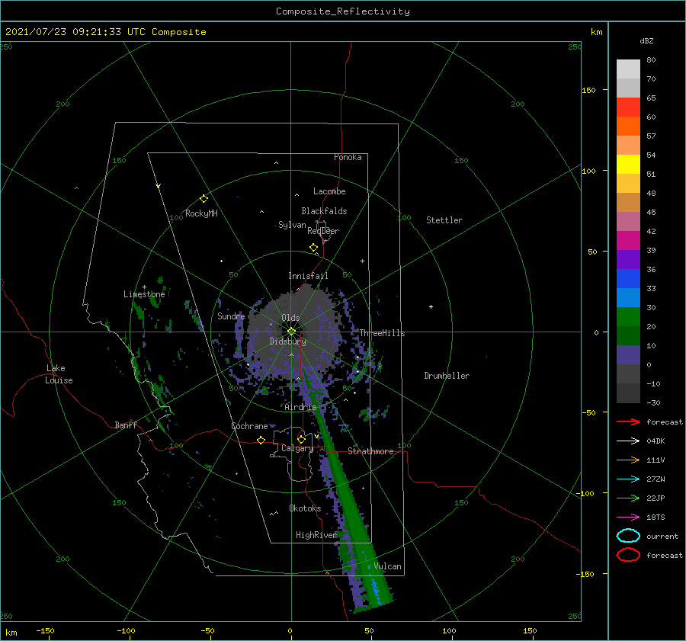Click the Sylvan label on map
686x641 pixels.
tap(292, 225)
